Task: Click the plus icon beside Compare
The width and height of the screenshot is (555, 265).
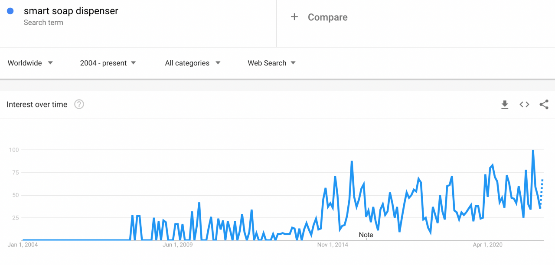Action: coord(294,17)
